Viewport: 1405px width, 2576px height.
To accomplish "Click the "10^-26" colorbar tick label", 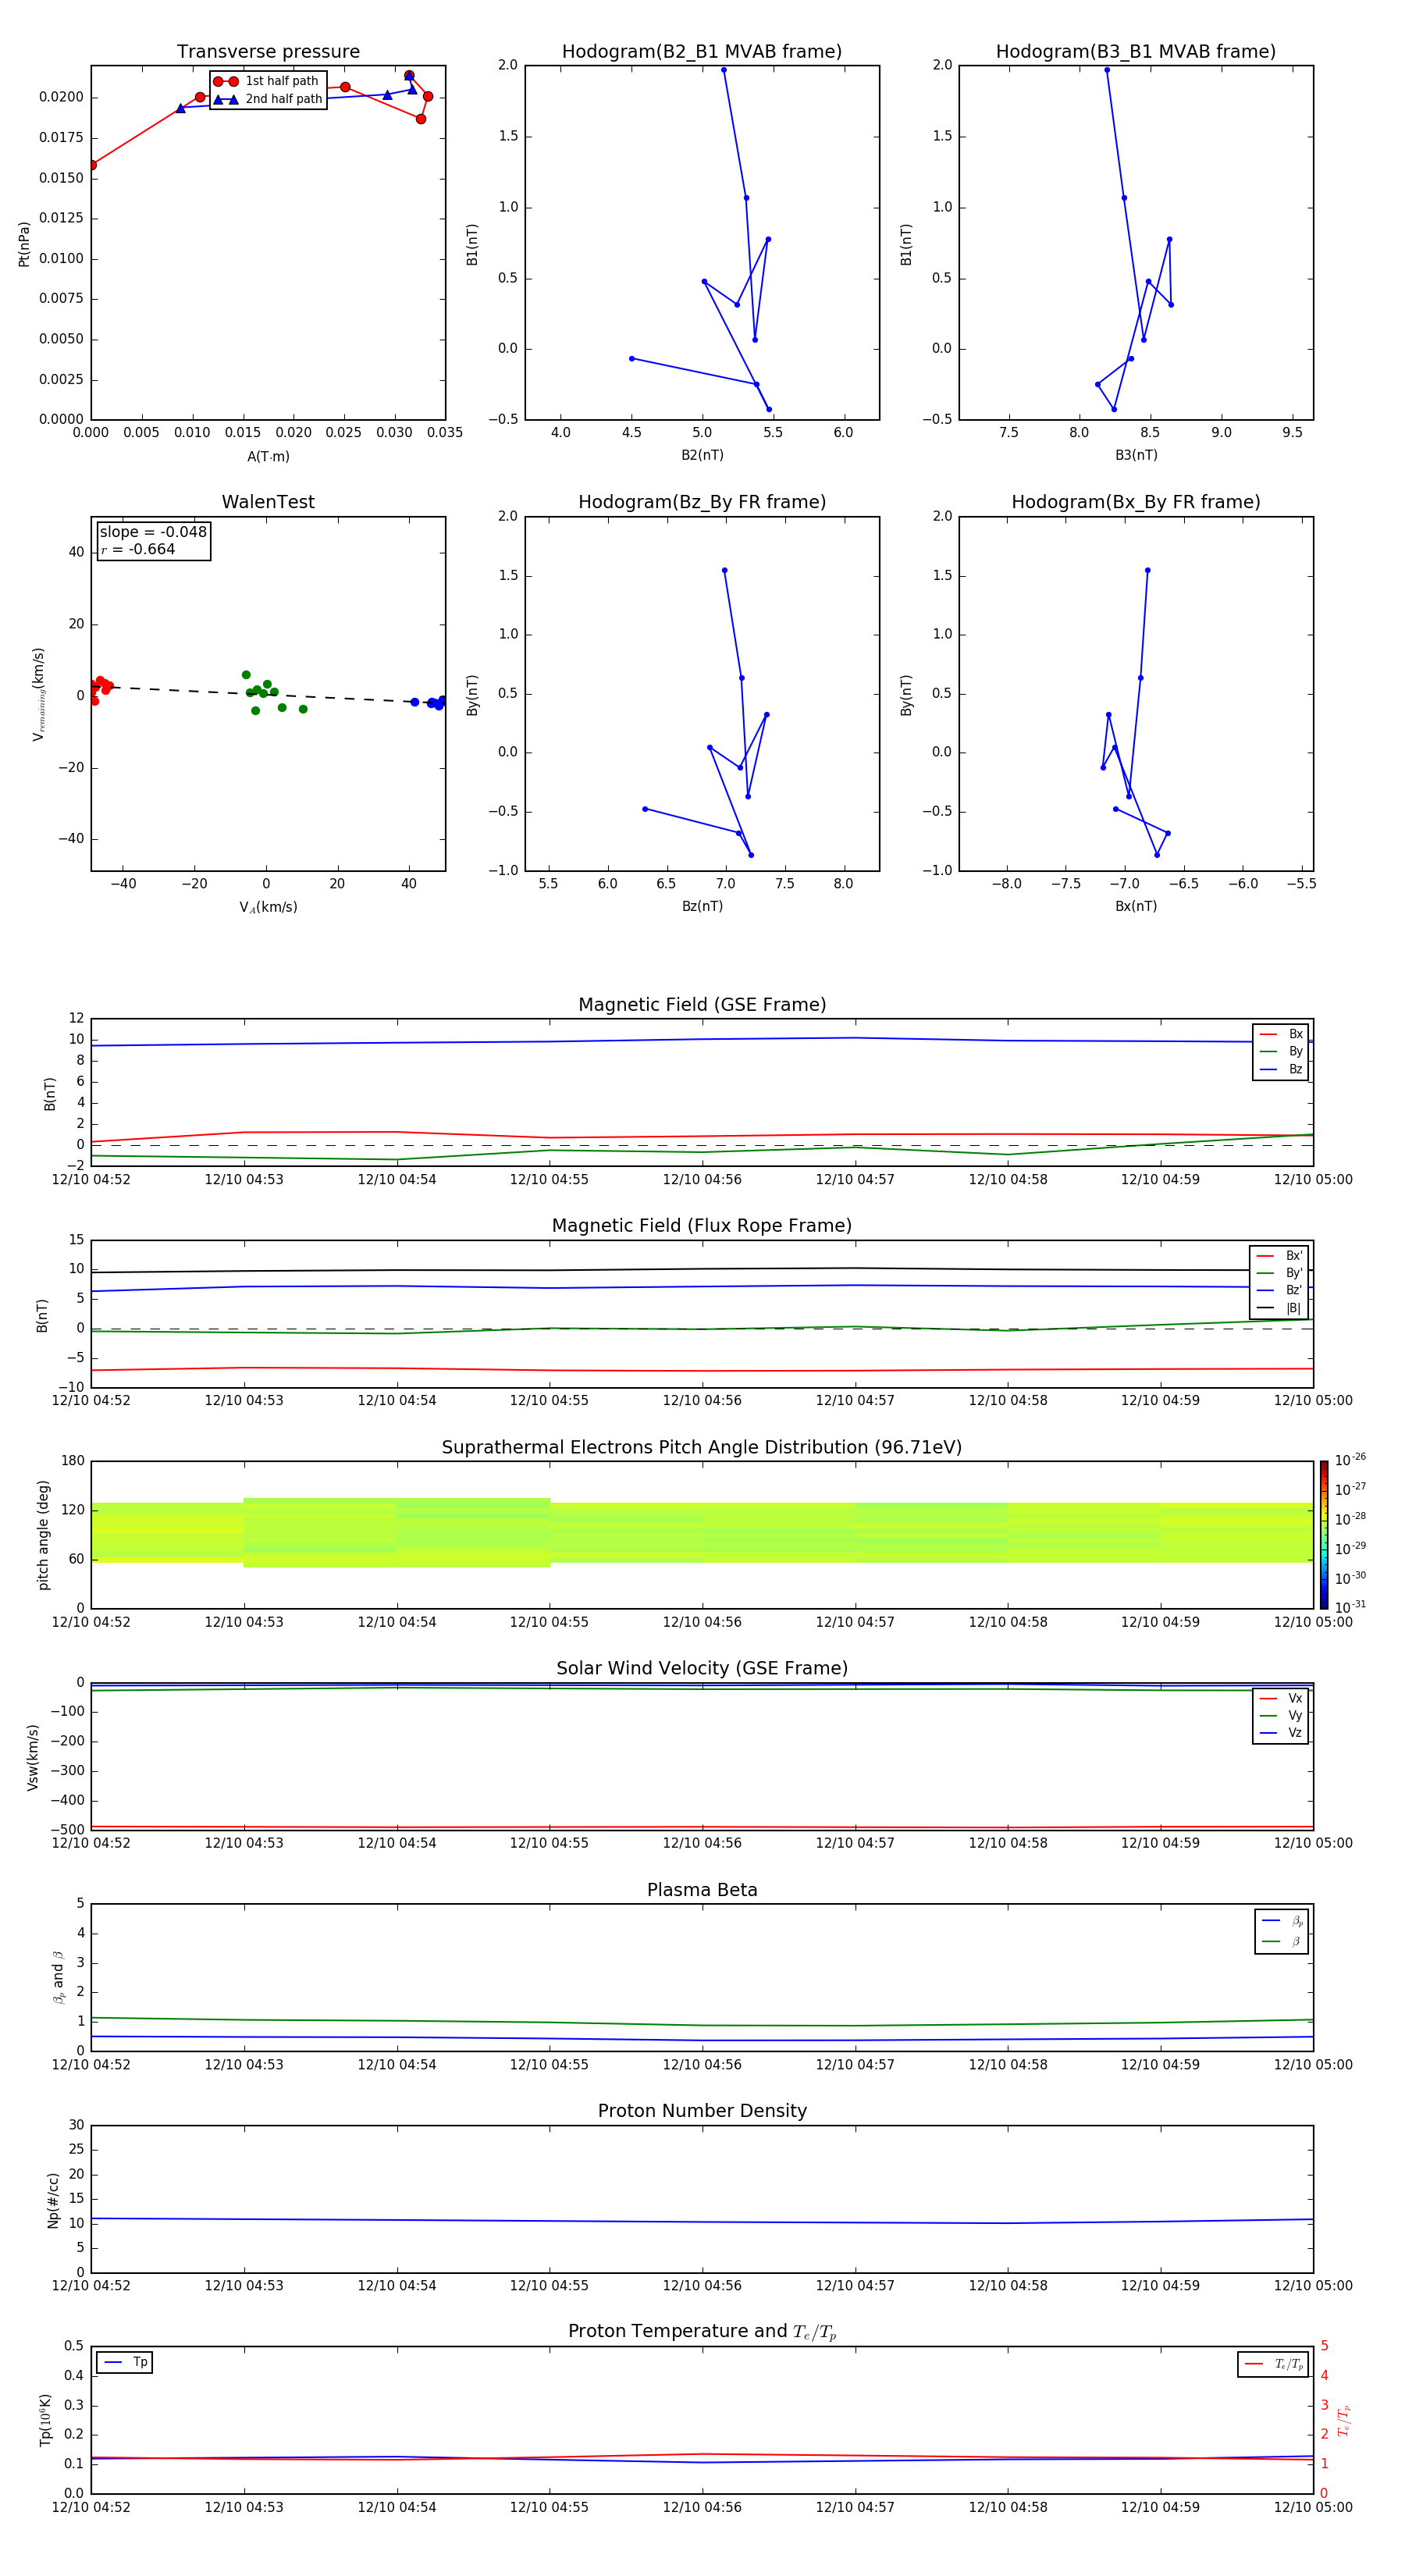I will pos(1349,1460).
